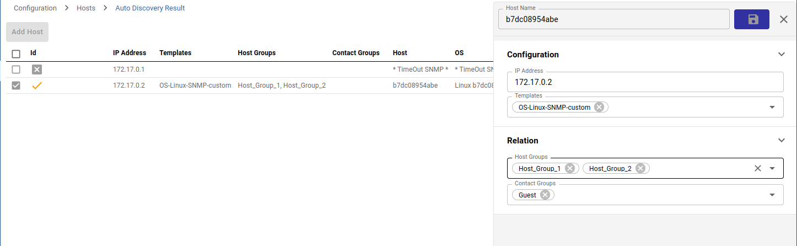Navigate to Hosts breadcrumb
797x246 pixels.
(85, 8)
